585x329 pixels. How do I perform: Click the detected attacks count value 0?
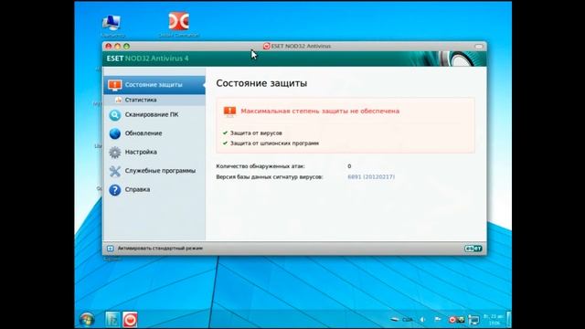[349, 166]
